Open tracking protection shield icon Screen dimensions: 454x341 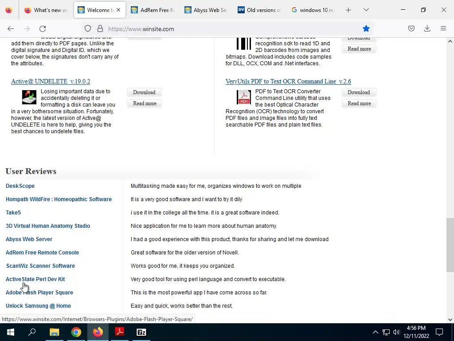(88, 29)
